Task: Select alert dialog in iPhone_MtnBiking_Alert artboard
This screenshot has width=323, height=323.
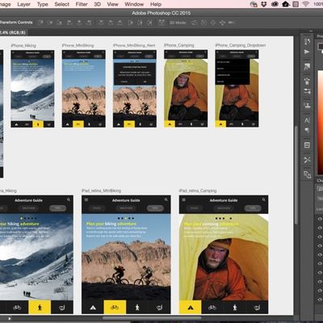Action: (x=135, y=74)
